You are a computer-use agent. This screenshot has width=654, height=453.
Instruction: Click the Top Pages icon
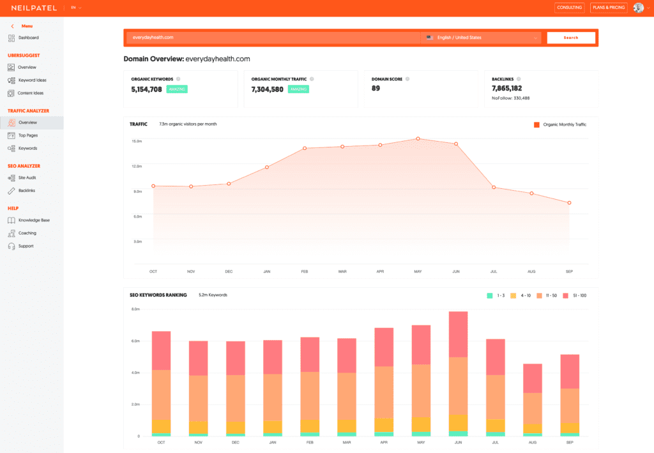pos(11,135)
